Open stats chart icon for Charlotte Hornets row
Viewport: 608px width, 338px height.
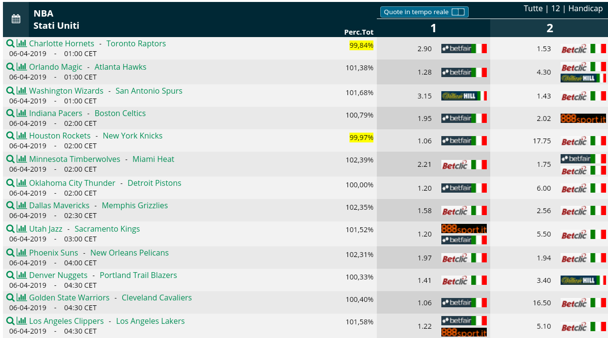tap(22, 43)
